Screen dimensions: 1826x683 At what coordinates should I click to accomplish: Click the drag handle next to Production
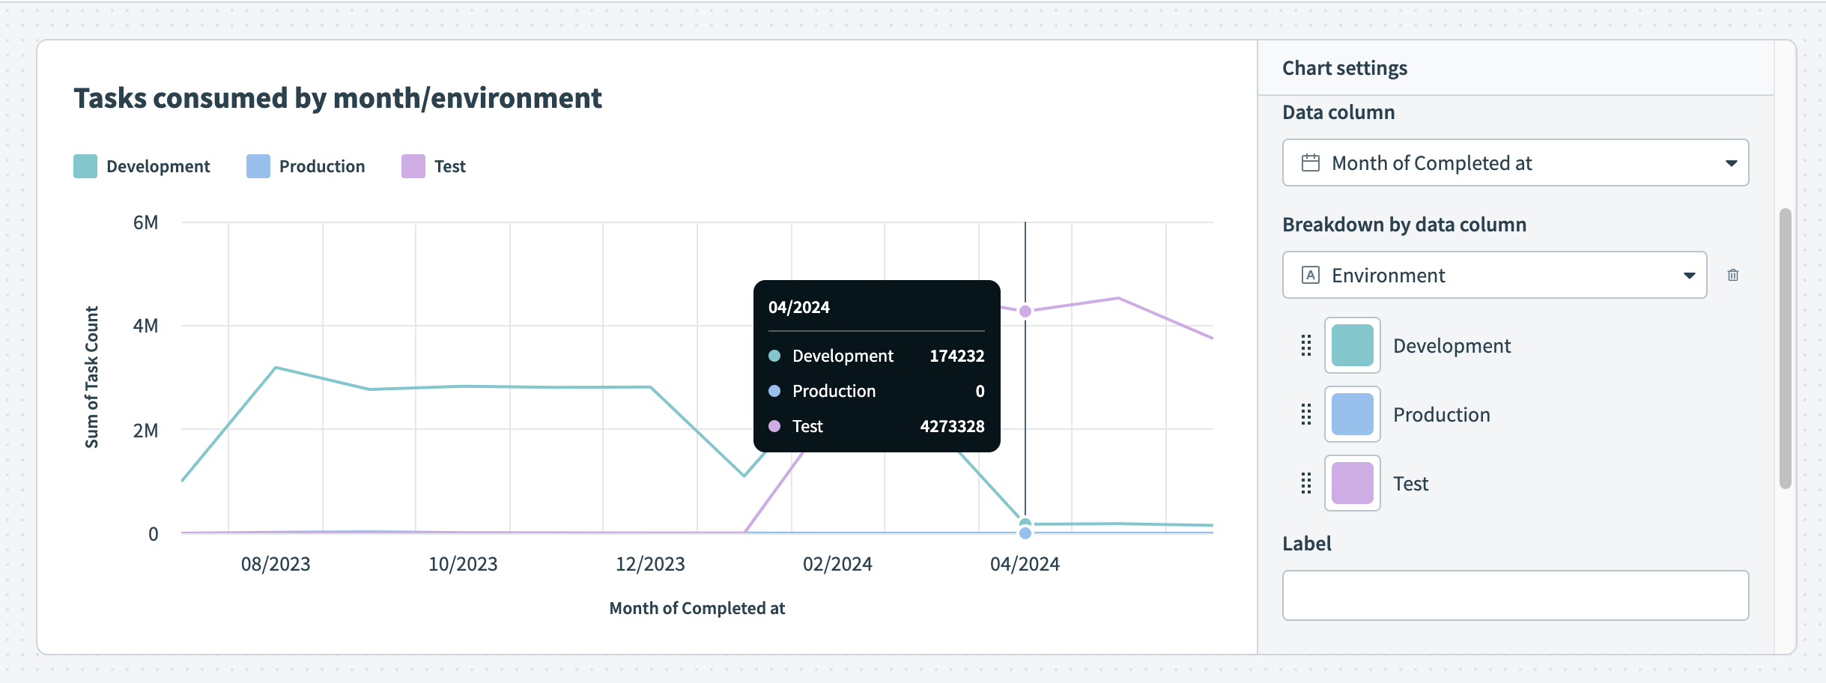tap(1305, 414)
